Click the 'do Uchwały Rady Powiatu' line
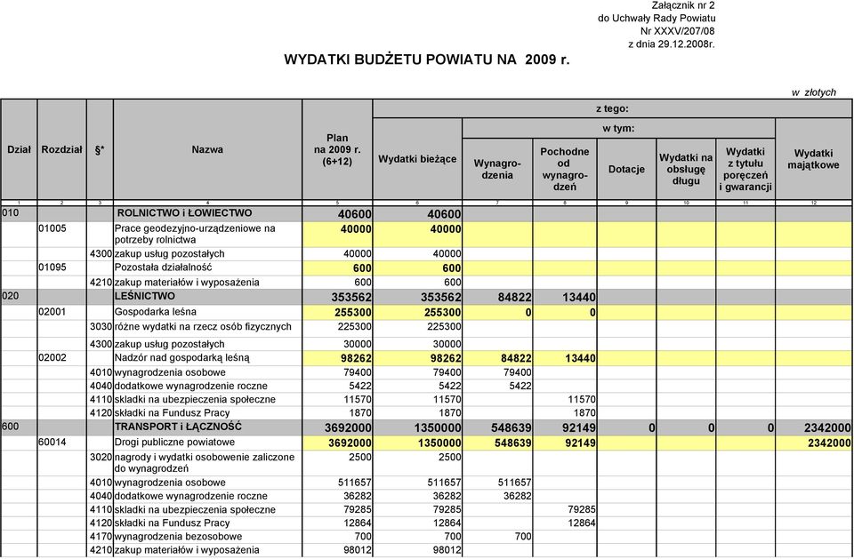854x559 pixels. click(657, 19)
